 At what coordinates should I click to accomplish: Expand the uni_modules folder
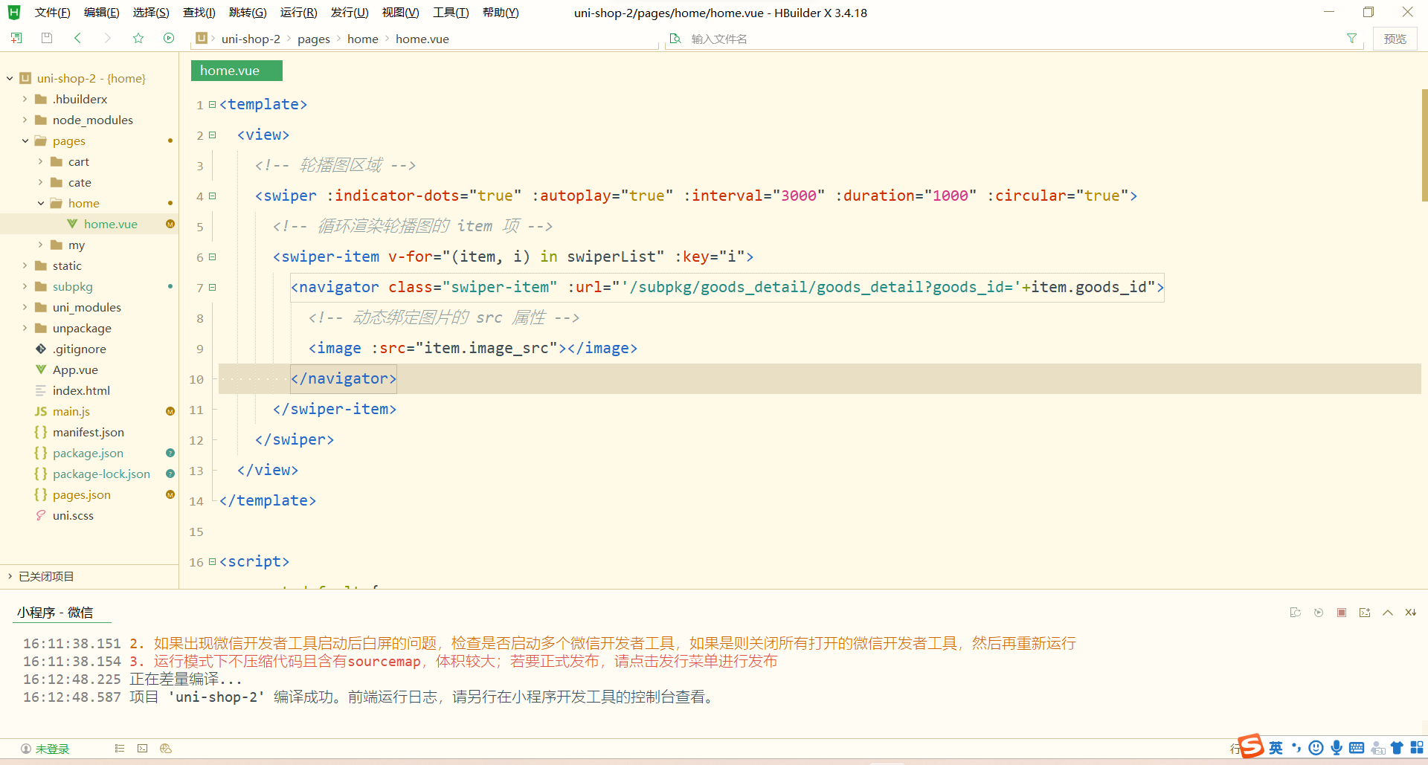click(x=25, y=307)
